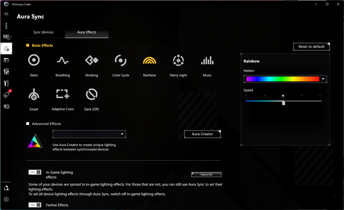Toggle the Festive Effects switch
This screenshot has width=344, height=210.
pyautogui.click(x=35, y=205)
